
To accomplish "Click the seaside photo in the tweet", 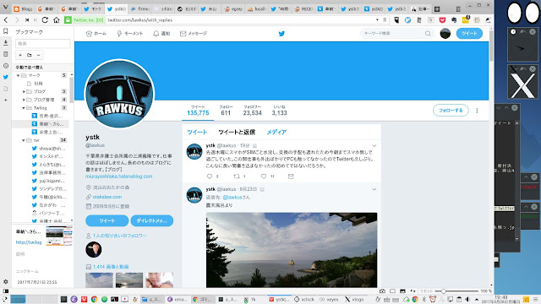I will click(292, 250).
